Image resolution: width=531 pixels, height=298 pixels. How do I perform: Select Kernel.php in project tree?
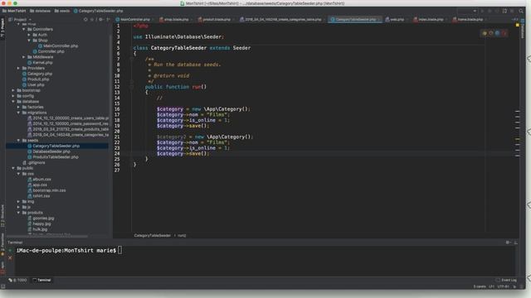point(40,63)
